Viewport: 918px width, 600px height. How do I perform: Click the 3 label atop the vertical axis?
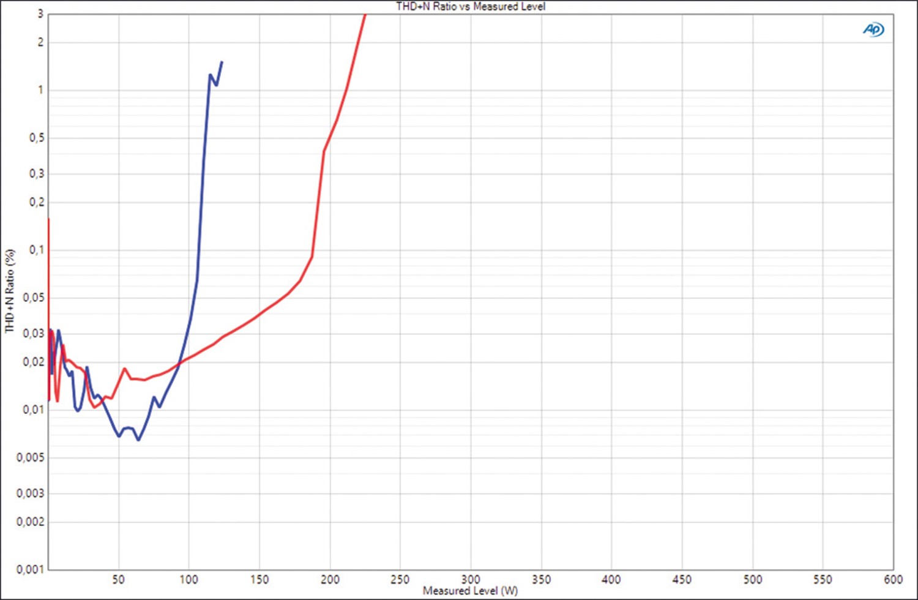[40, 13]
